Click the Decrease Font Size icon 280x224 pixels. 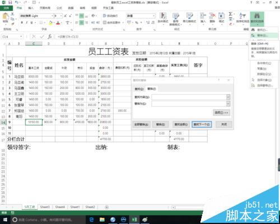point(71,16)
